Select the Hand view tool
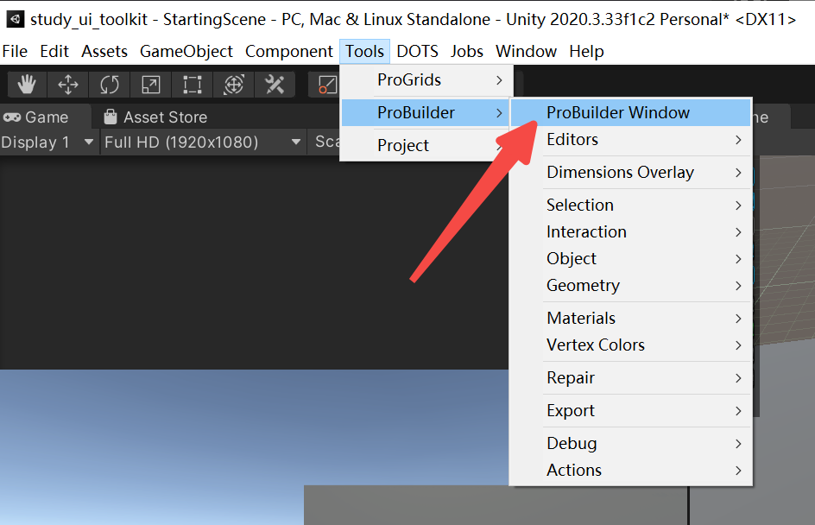This screenshot has height=525, width=815. (27, 85)
